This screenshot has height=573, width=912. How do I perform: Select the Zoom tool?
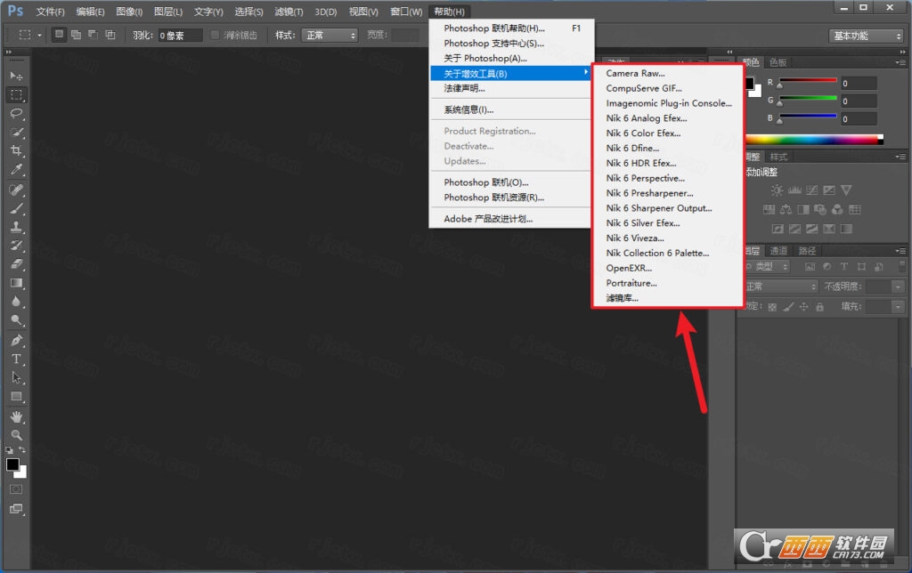coord(16,435)
